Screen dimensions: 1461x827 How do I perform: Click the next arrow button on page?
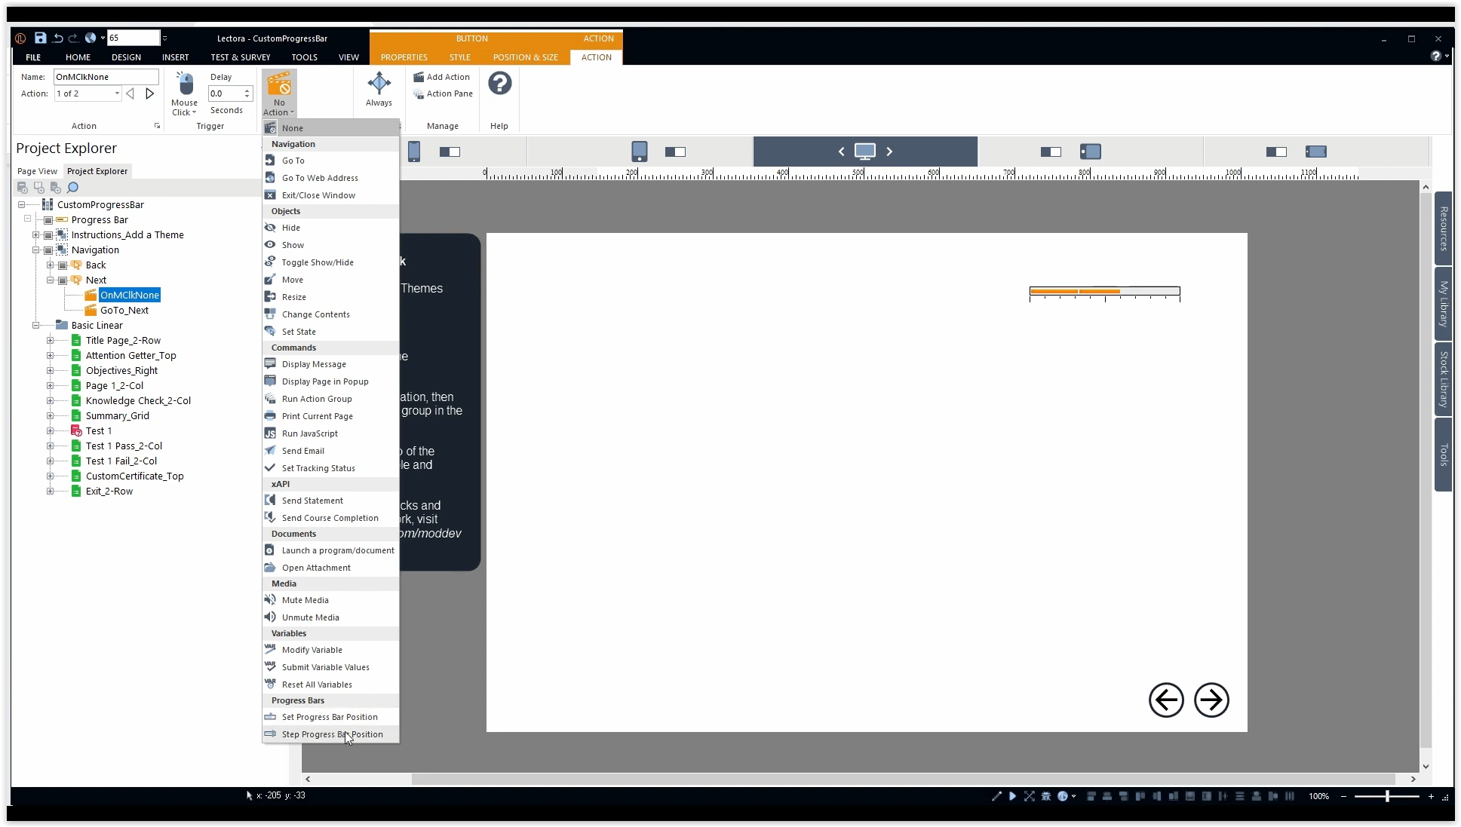point(1211,700)
